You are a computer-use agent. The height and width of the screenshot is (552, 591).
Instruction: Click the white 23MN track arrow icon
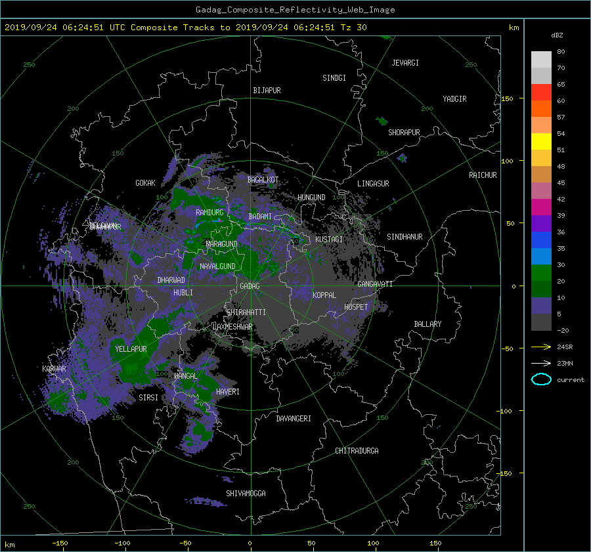541,363
